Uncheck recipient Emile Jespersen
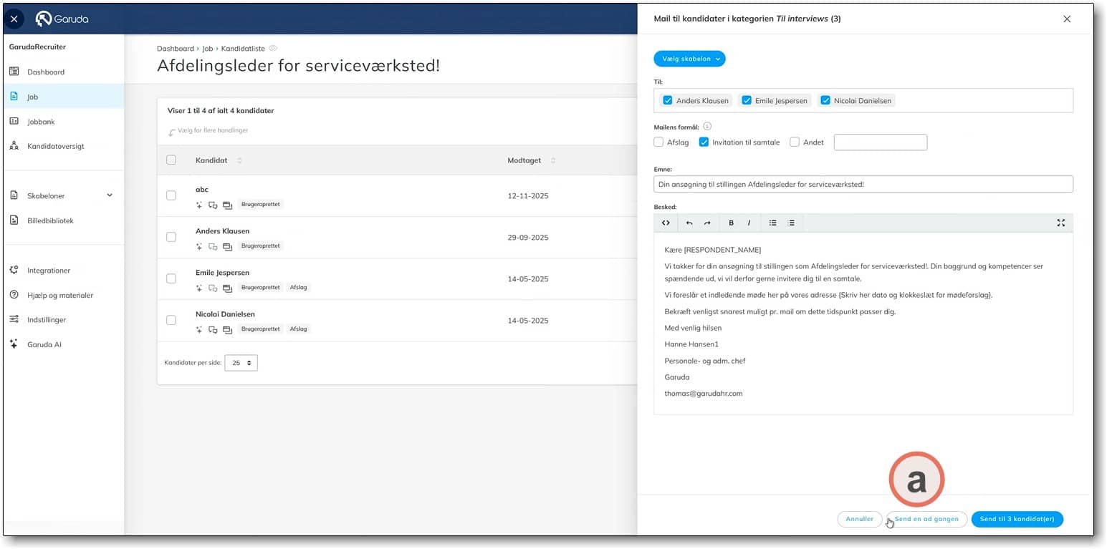The width and height of the screenshot is (1107, 549). pyautogui.click(x=746, y=100)
